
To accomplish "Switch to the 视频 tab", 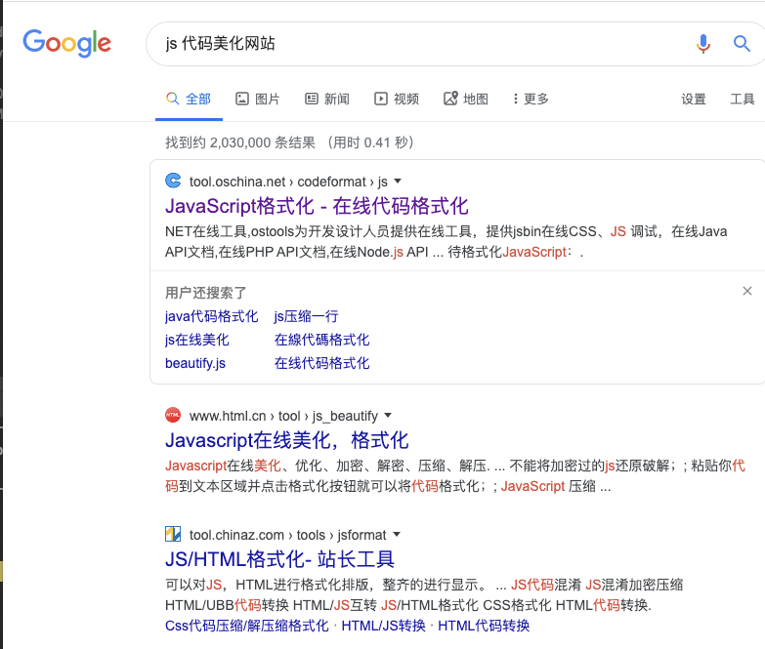I will tap(396, 99).
